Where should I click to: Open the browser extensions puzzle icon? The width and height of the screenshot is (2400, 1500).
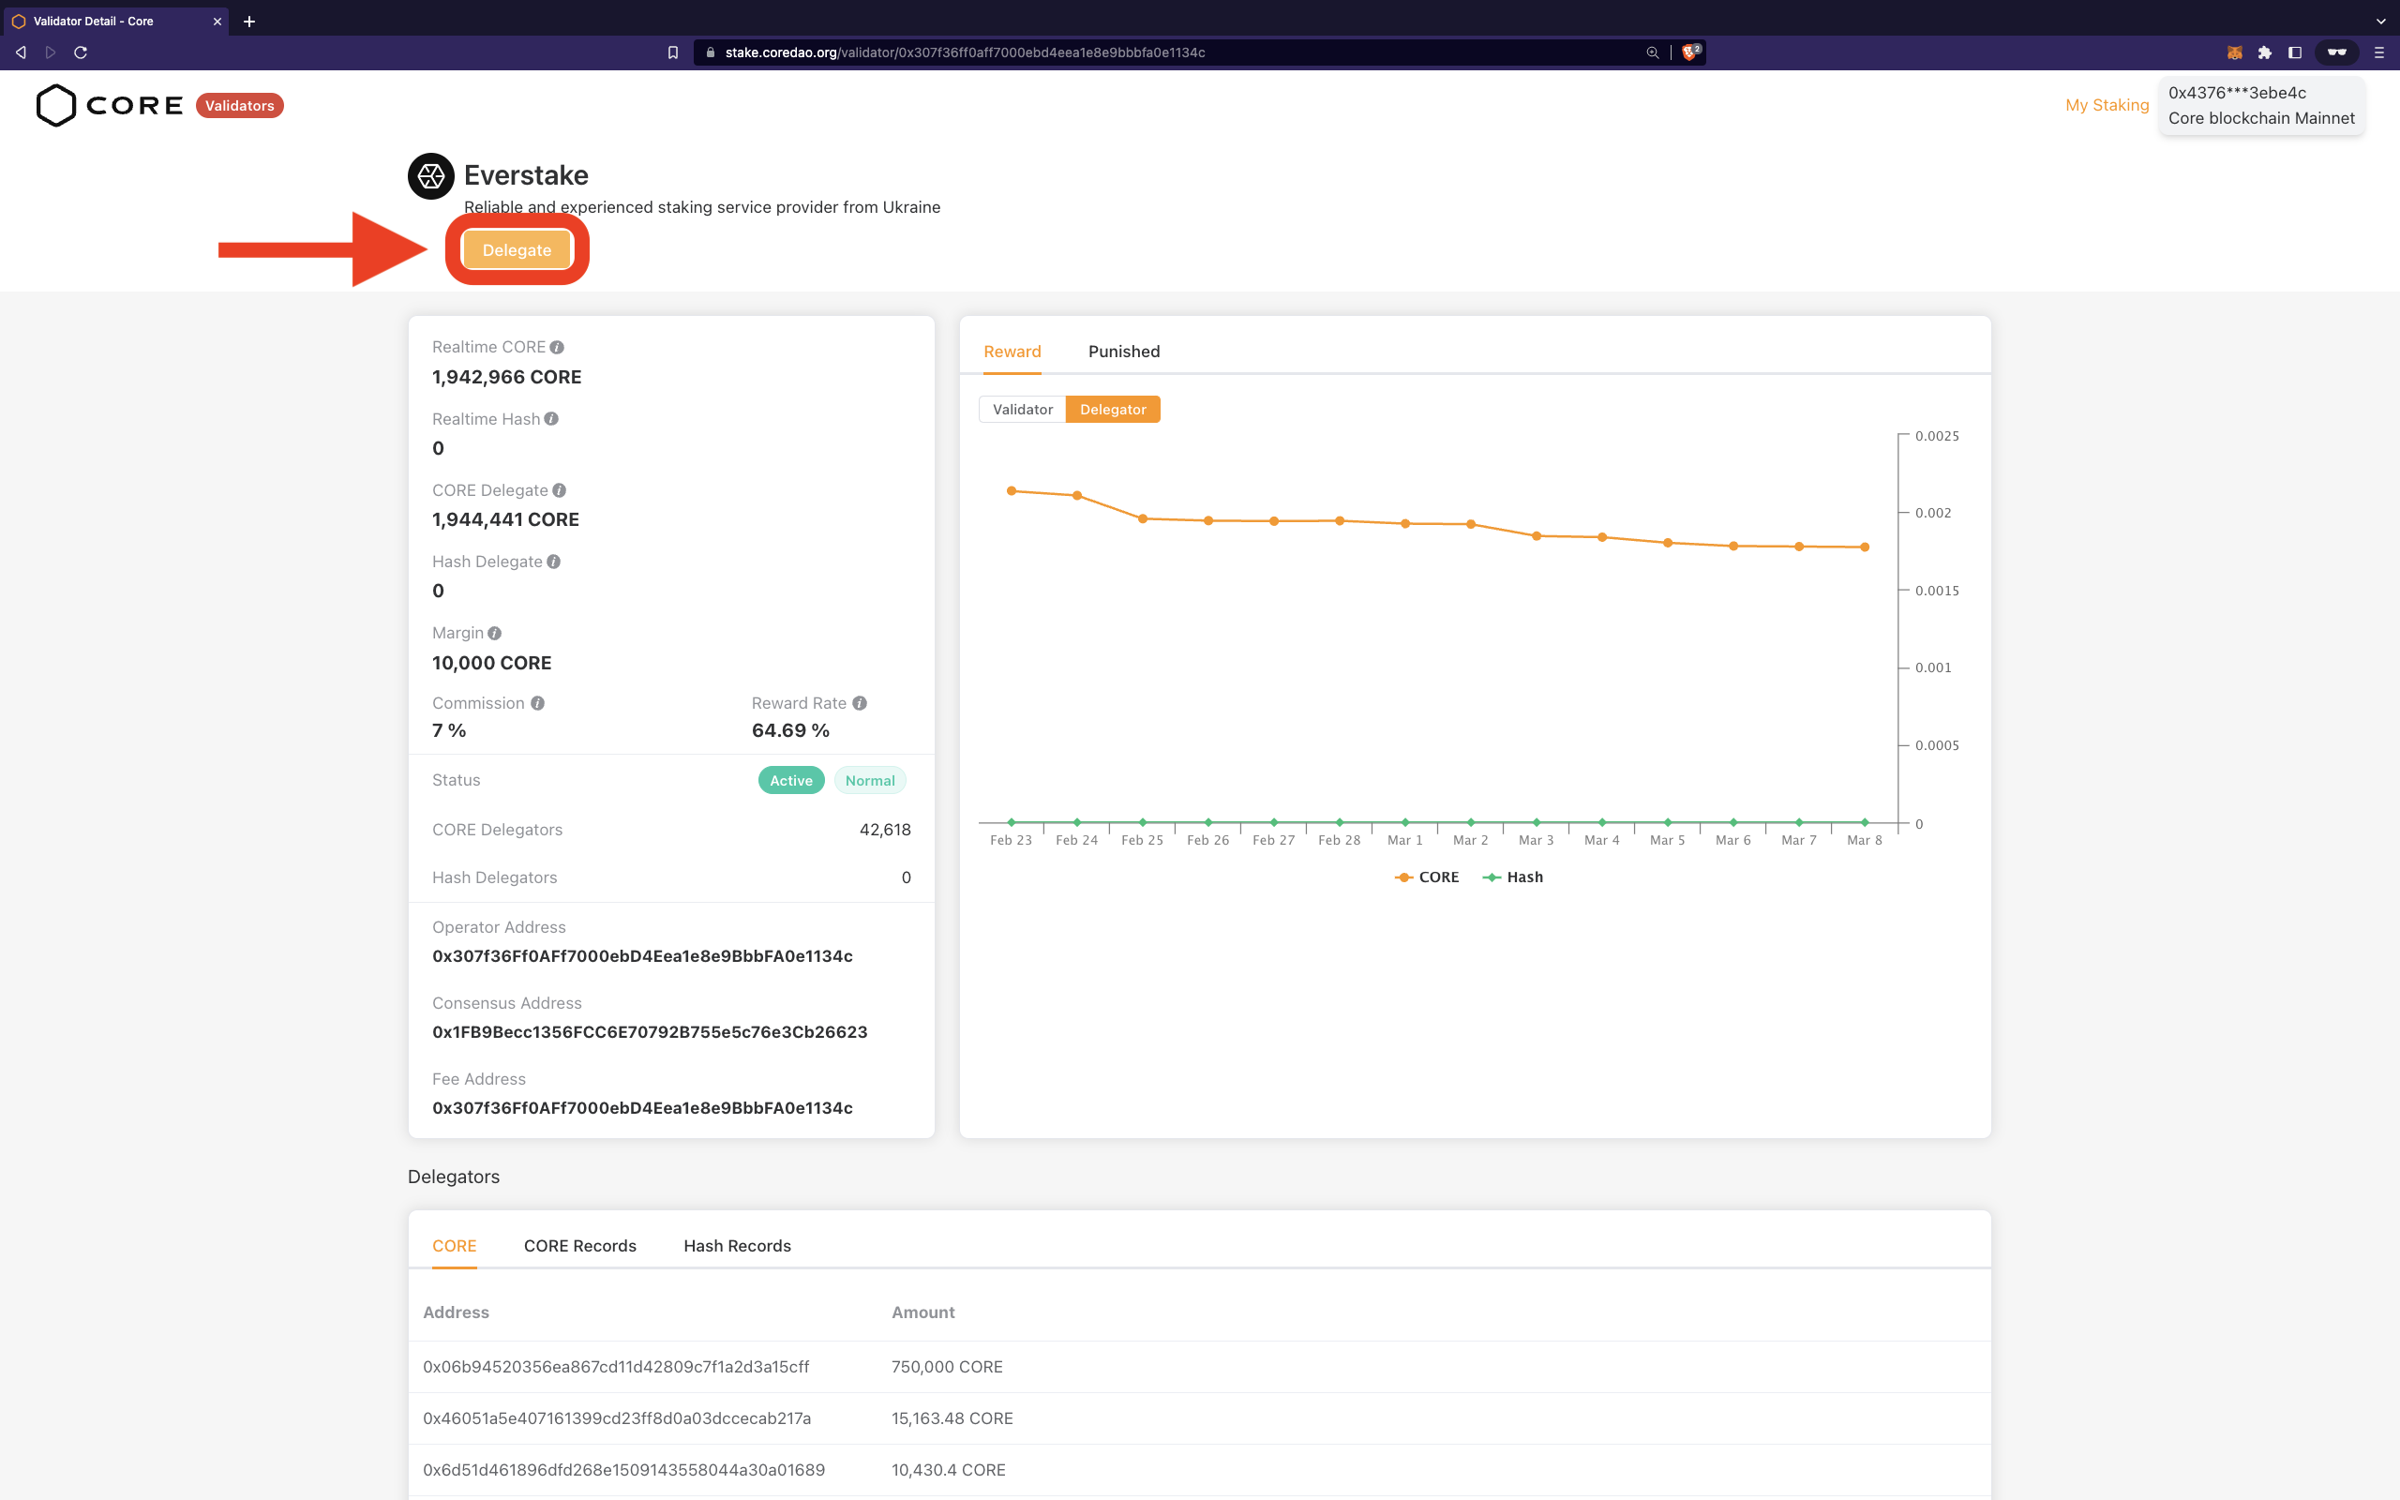(2265, 52)
